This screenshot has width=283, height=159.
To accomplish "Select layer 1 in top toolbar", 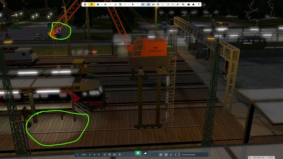I will 173,4.
